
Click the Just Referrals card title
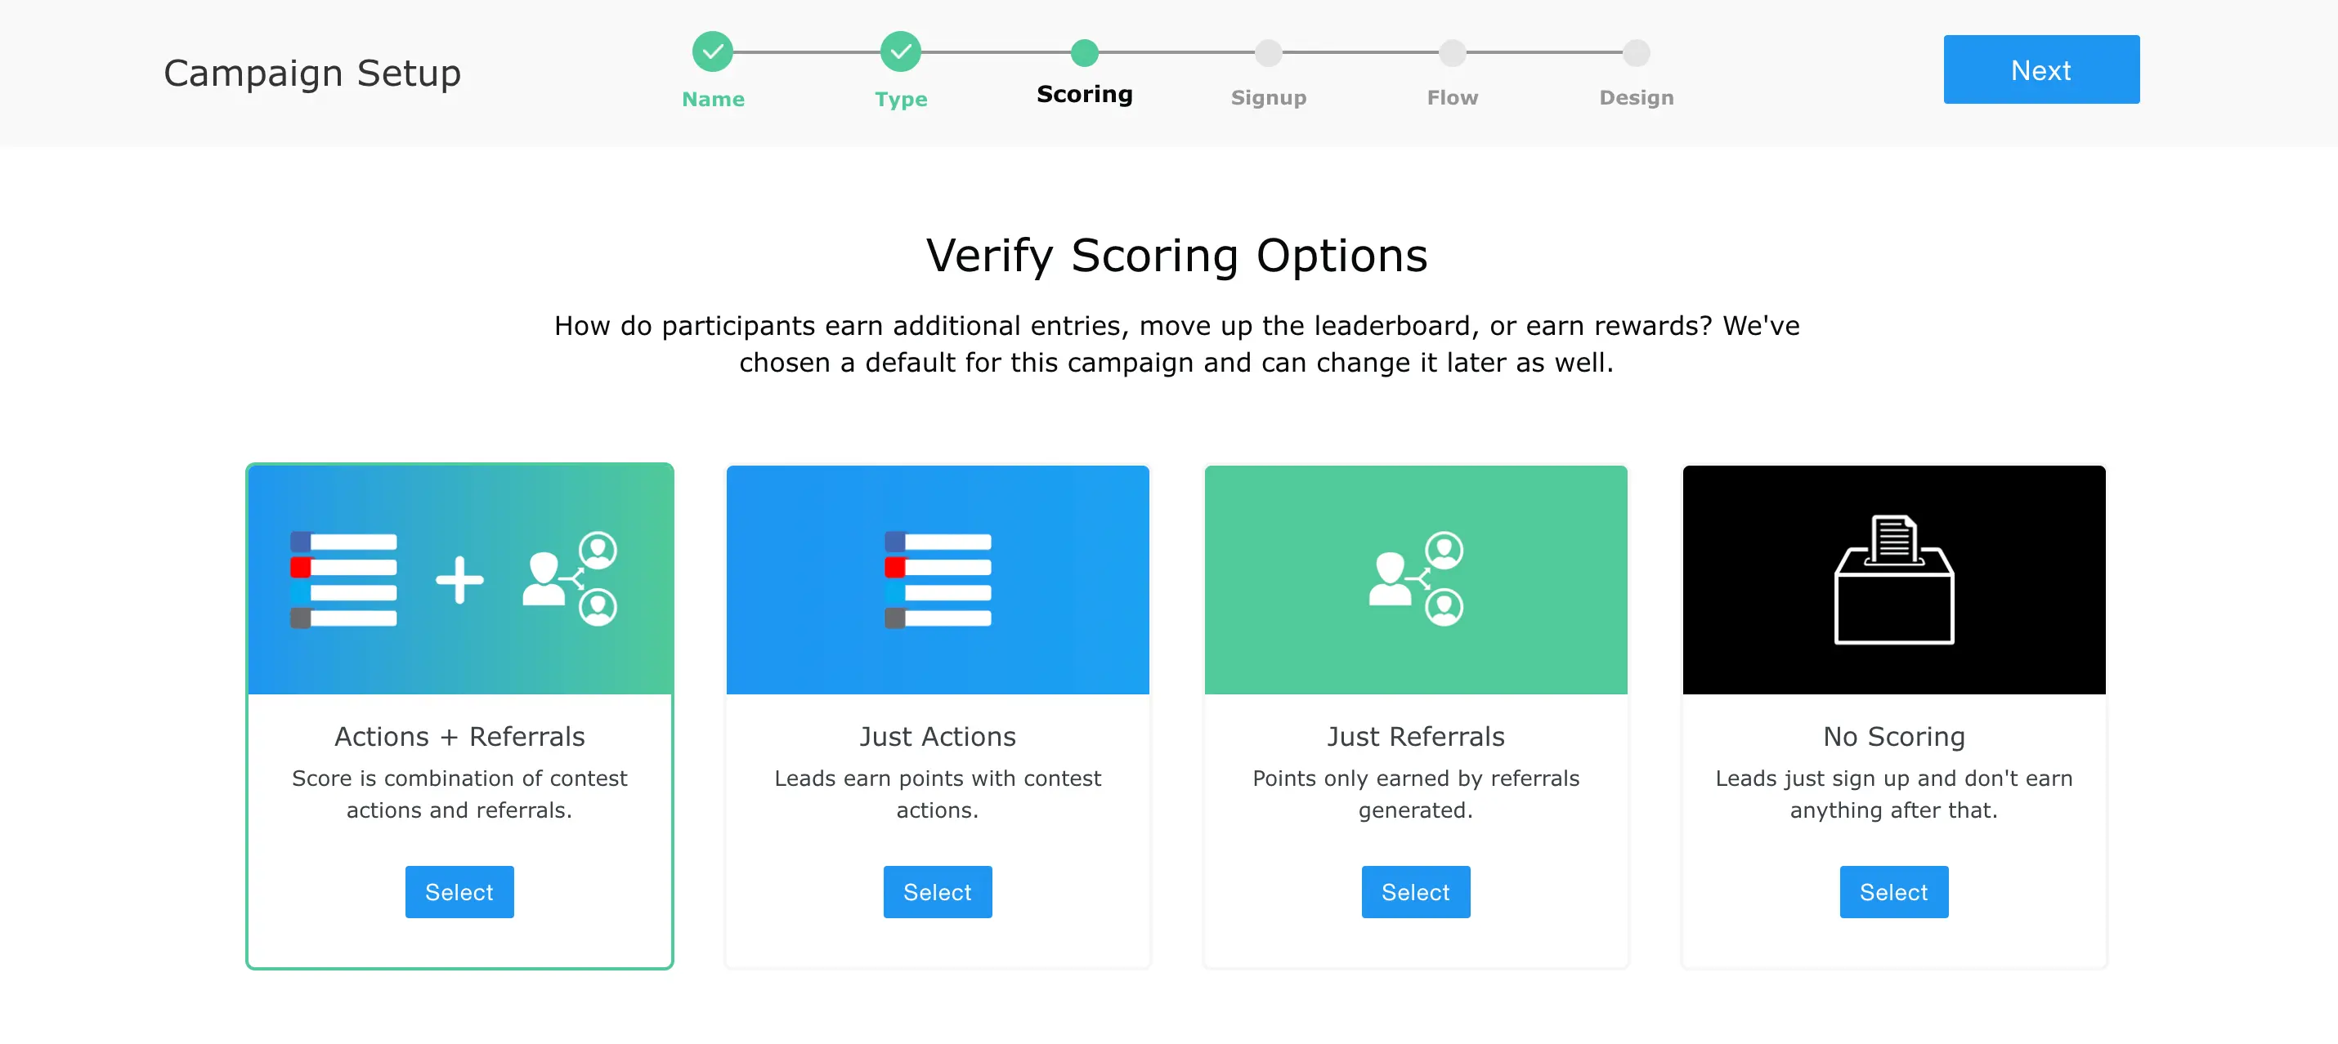(1415, 735)
